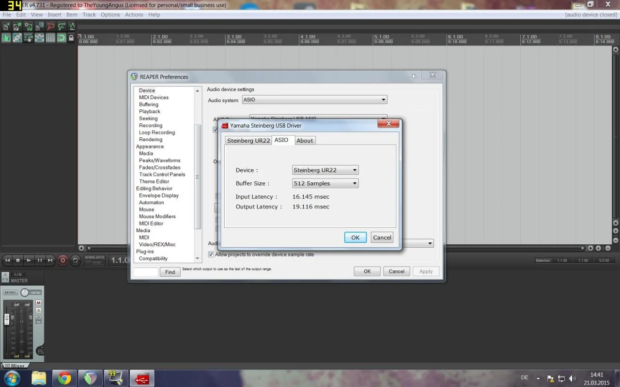This screenshot has height=387, width=620.
Task: Click the padlock locking icon in toolbar
Action: pos(71,38)
